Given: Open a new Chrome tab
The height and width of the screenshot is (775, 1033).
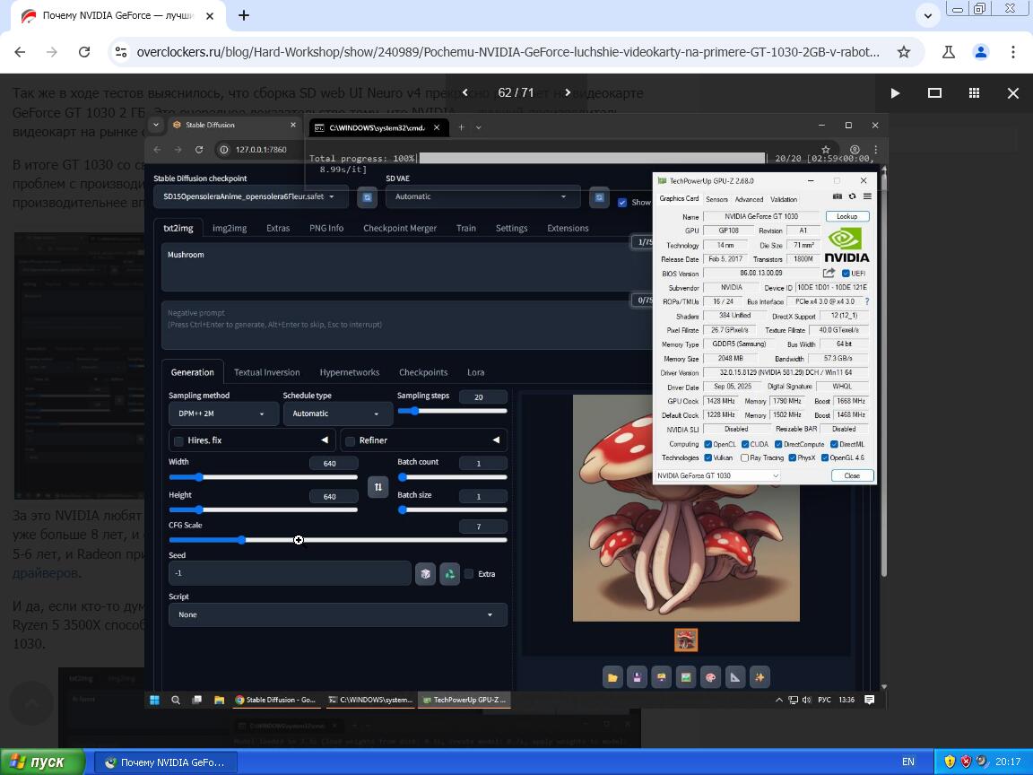Looking at the screenshot, I should click(x=244, y=15).
